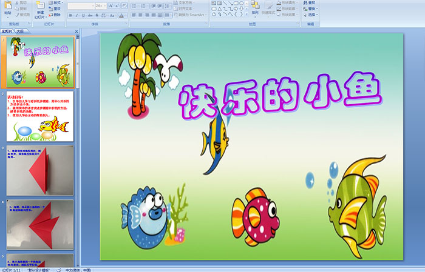Viewport: 425px width, 272px height.
Task: Click the Copy icon in the clipboard group
Action: pyautogui.click(x=18, y=8)
